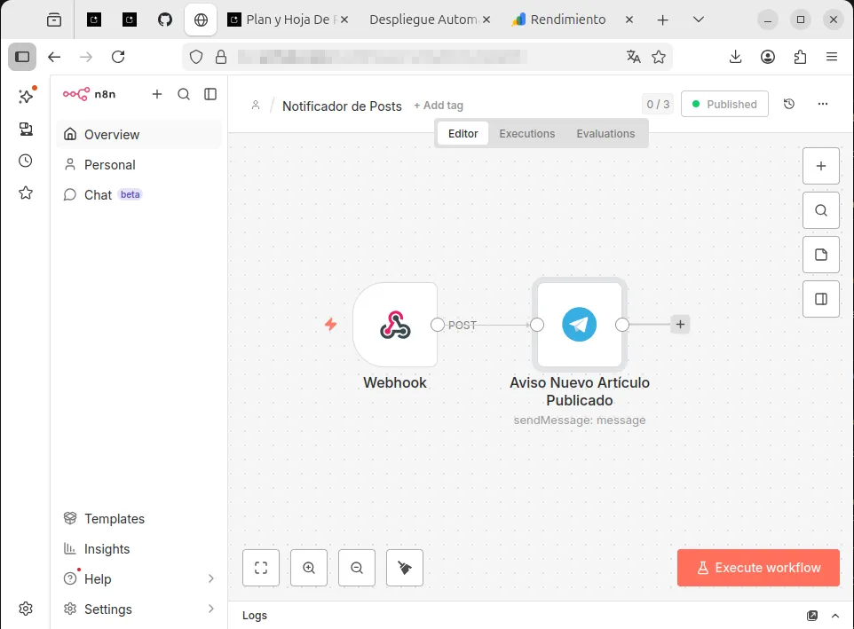Open browser history from the sidebar clock
This screenshot has height=629, width=854.
click(x=25, y=161)
